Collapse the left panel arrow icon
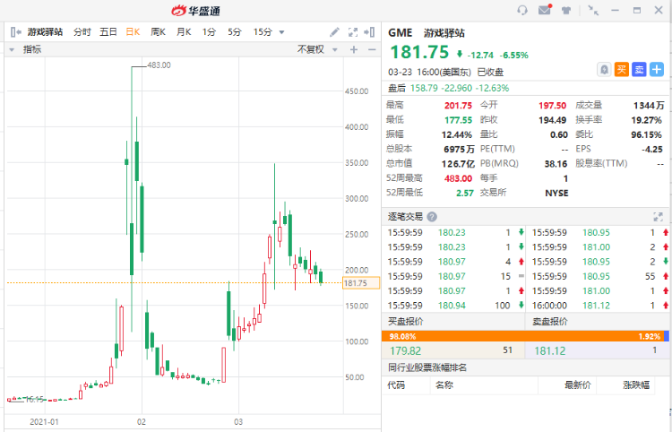The width and height of the screenshot is (672, 432). (x=16, y=31)
